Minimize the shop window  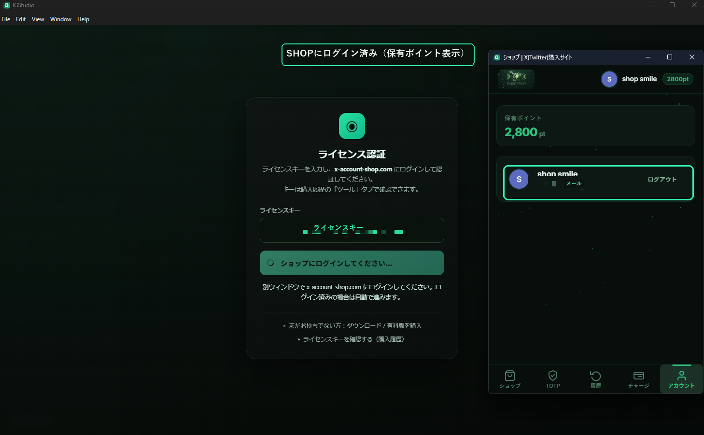click(648, 57)
